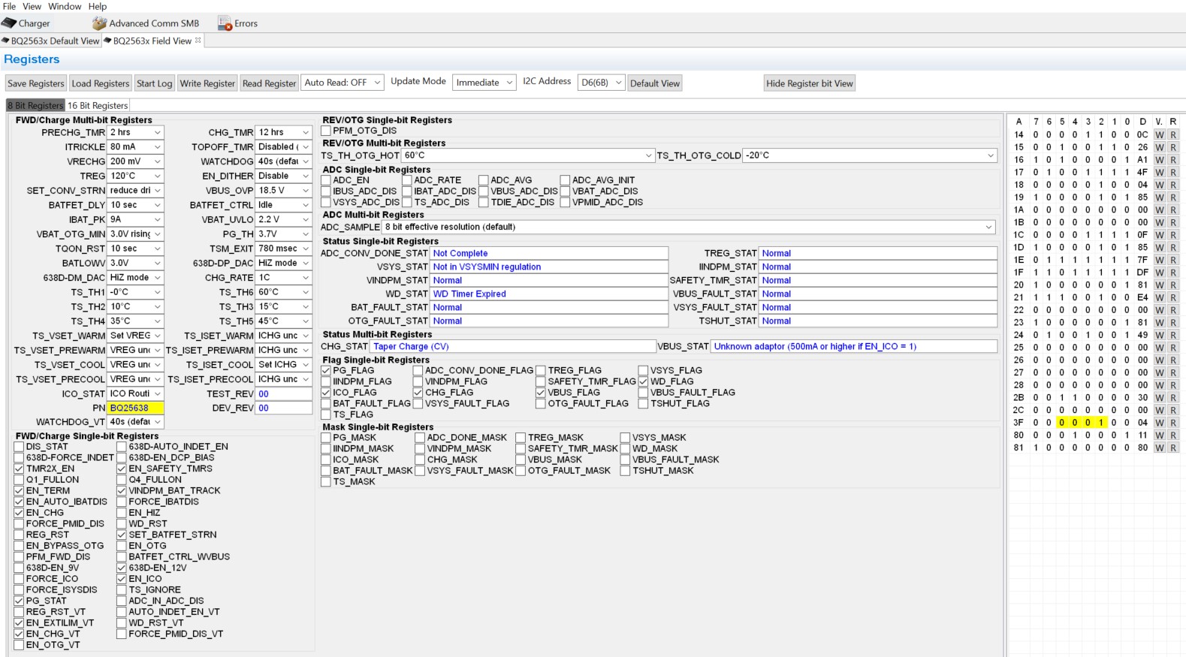1186x657 pixels.
Task: Open I2C Address D6(6B) dropdown
Action: [601, 83]
